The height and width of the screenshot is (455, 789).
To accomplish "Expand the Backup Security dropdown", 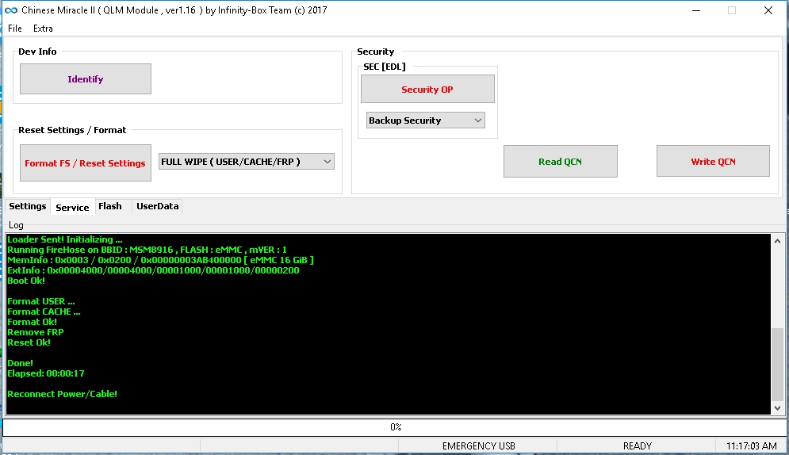I will pyautogui.click(x=426, y=120).
